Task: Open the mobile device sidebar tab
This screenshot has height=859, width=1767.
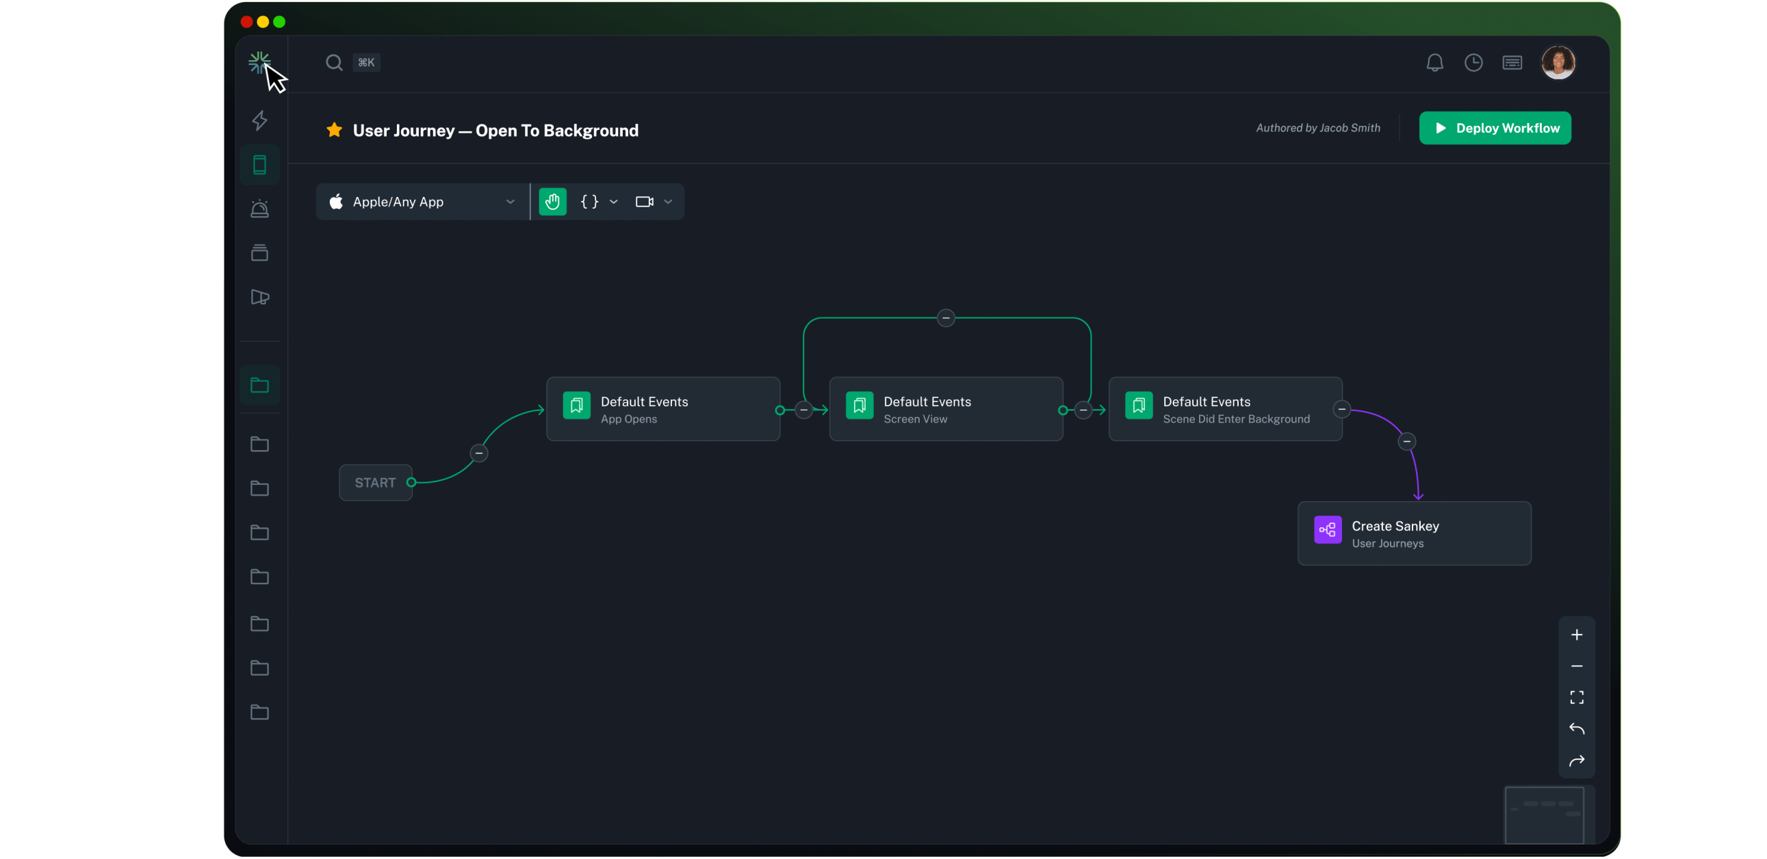Action: [259, 165]
